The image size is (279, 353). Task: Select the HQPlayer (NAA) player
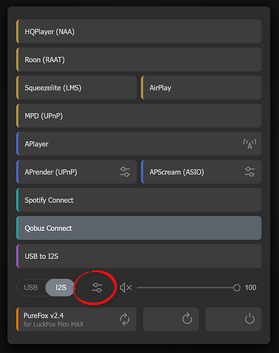click(x=138, y=32)
